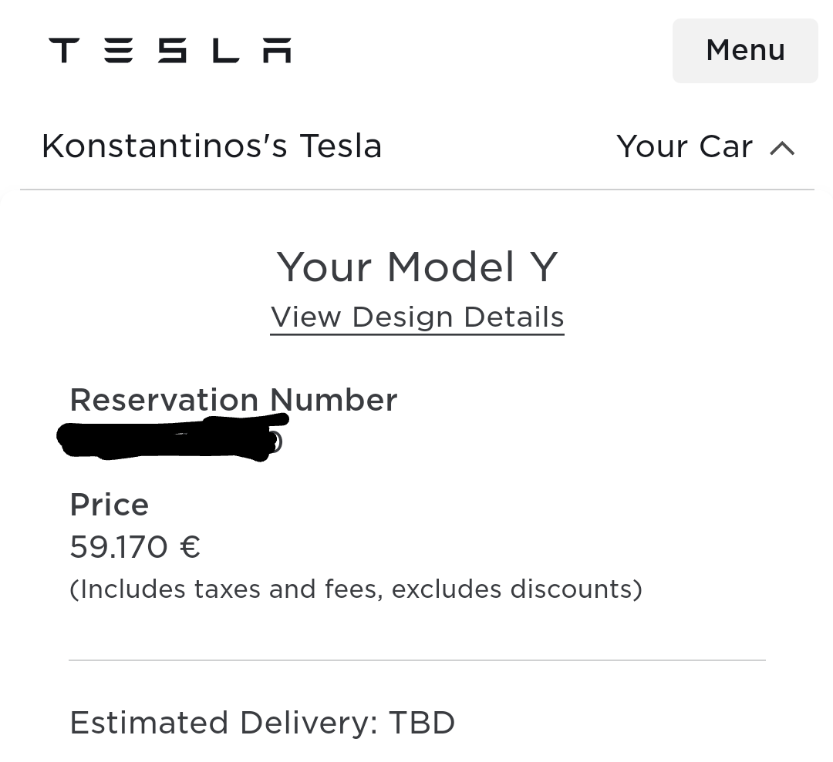Click the 59.170 € price value
Screen dimensions: 833x762
[x=135, y=548]
